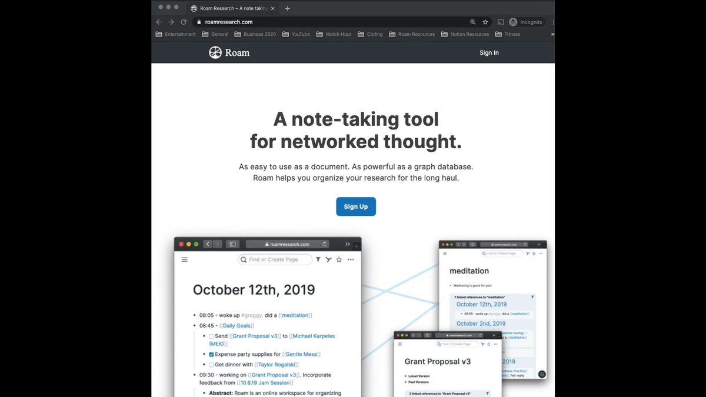Open the three-dots menu in the October 12th window
This screenshot has height=397, width=706.
[351, 259]
